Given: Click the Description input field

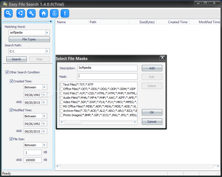Looking at the screenshot, I should point(107,68).
